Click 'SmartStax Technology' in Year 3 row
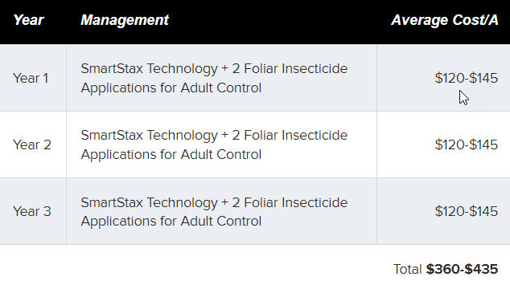 tap(149, 203)
